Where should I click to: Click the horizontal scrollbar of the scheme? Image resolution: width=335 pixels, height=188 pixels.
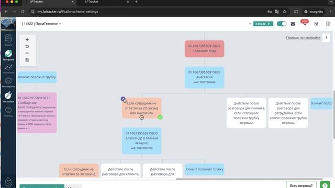[x=249, y=179]
